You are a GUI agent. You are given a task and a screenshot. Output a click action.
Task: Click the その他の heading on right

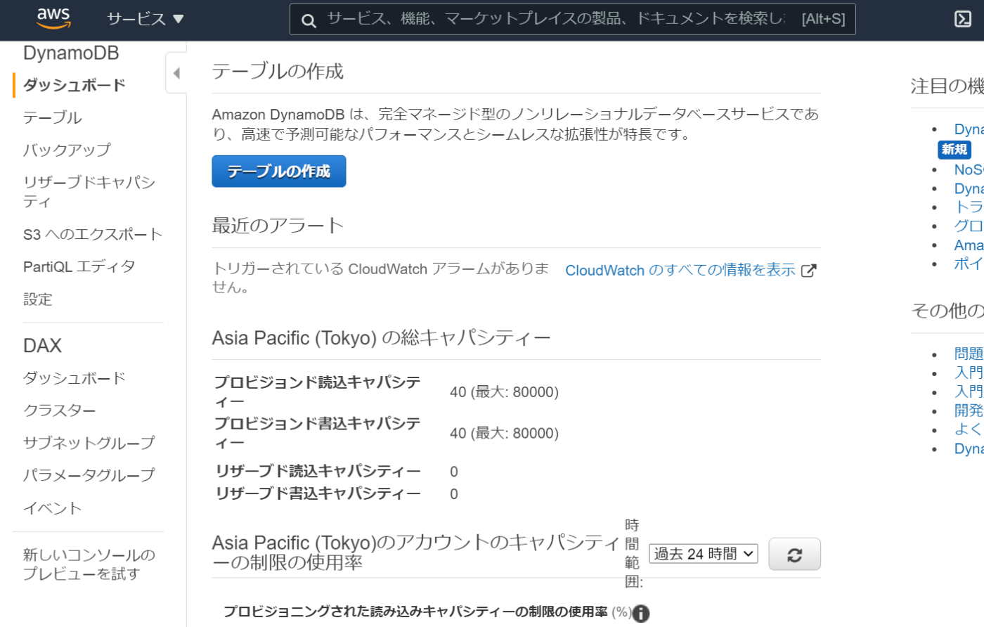click(947, 311)
